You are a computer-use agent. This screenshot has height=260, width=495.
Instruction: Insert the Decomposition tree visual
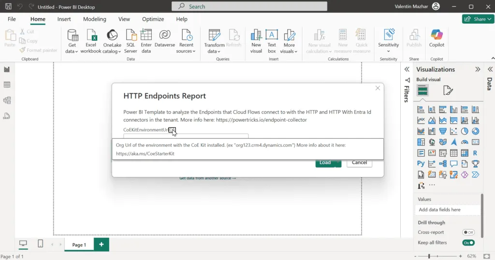coord(443,163)
